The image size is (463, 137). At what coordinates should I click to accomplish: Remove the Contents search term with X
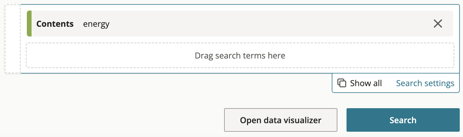pyautogui.click(x=438, y=24)
